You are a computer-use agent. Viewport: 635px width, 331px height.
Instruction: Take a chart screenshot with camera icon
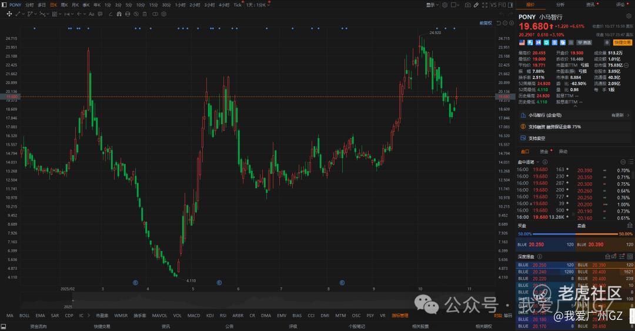[x=468, y=5]
